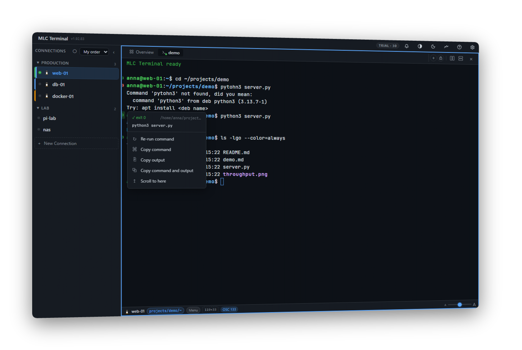This screenshot has height=350, width=522.
Task: Open the notifications bell
Action: 407,46
